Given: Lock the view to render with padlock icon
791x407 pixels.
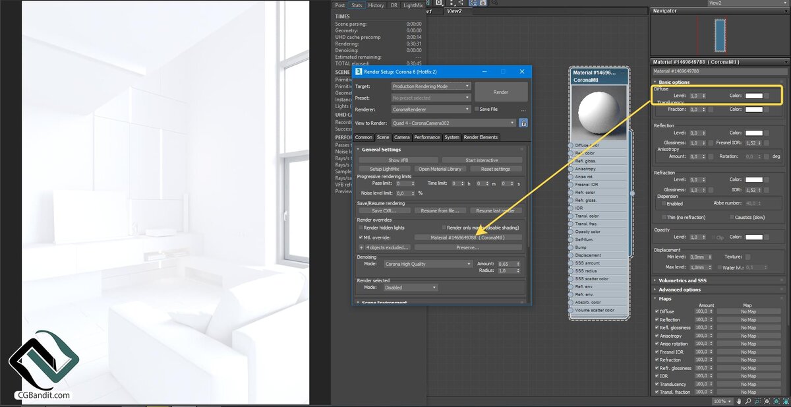Looking at the screenshot, I should click(x=523, y=123).
